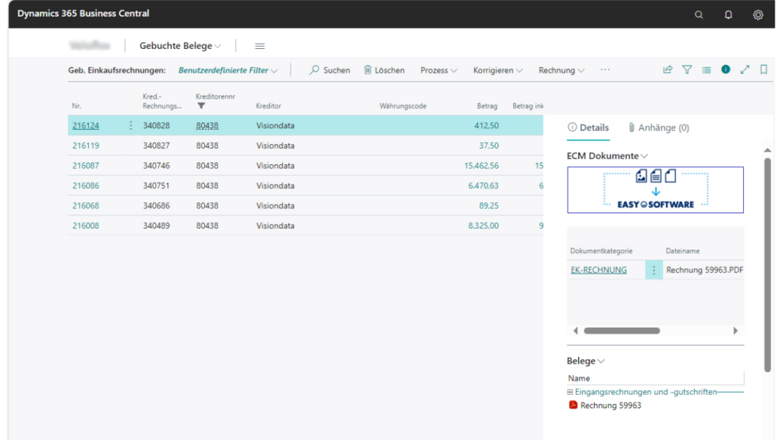Click the scroll up arrow in details pane

click(x=767, y=150)
